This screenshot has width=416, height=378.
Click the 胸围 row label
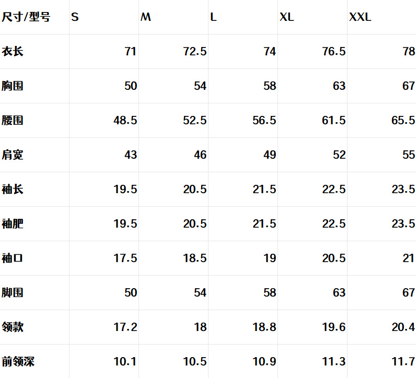(x=13, y=86)
